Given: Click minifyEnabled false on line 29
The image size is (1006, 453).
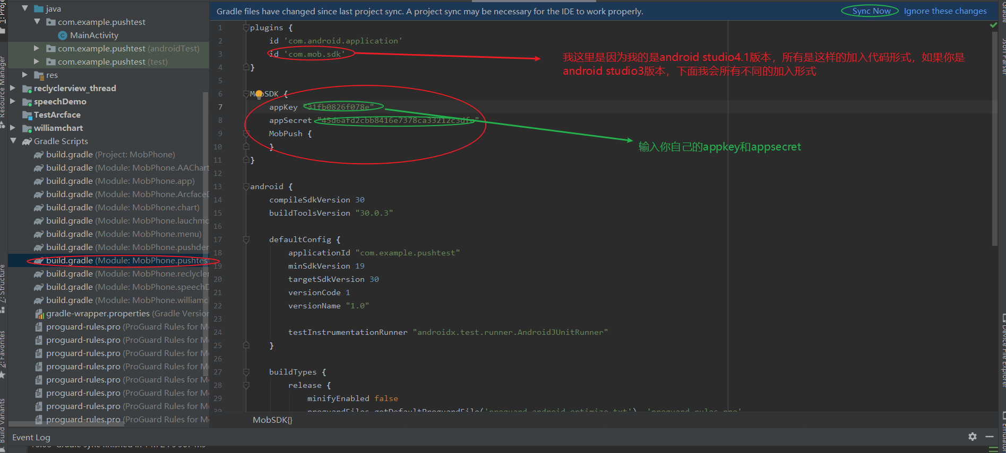Looking at the screenshot, I should [352, 398].
